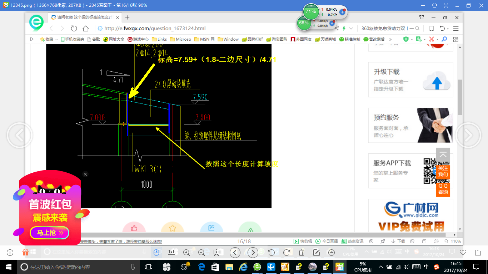Click the extensions grid icon in bookmarks bar
Viewport: 488px width, 274px height.
pyautogui.click(x=455, y=39)
